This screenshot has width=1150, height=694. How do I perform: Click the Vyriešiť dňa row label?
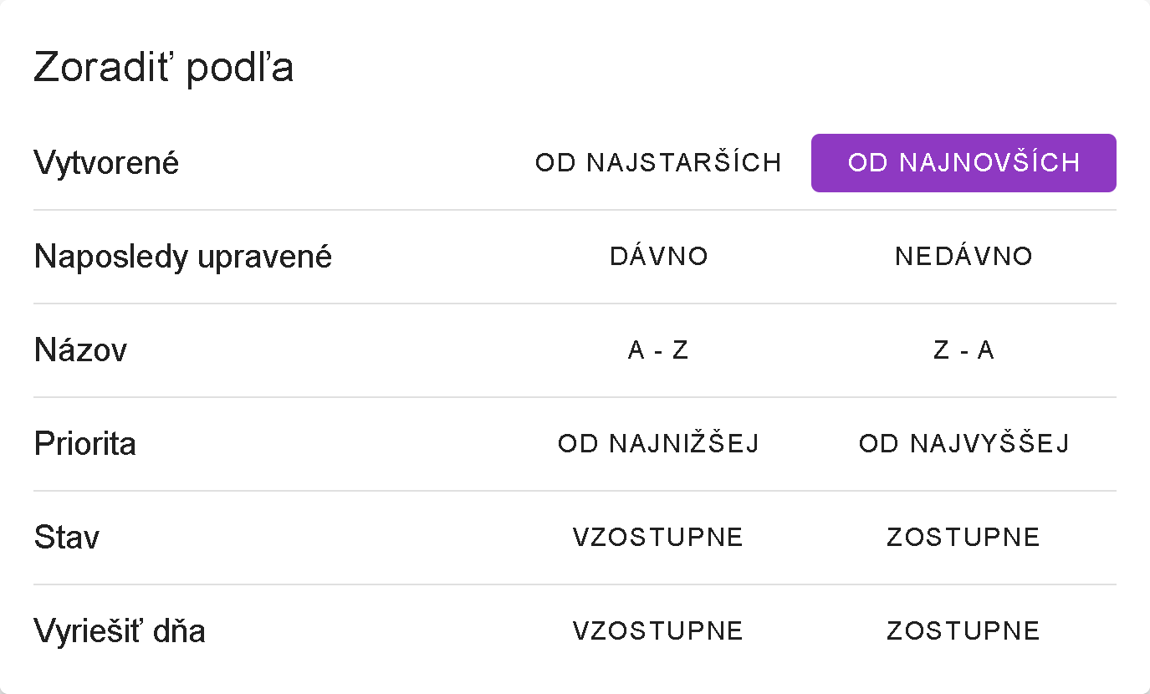tap(120, 631)
